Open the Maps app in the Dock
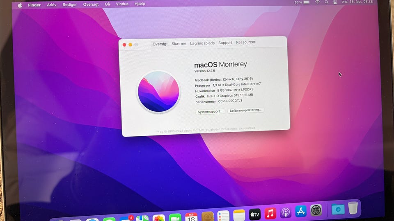 click(x=142, y=218)
